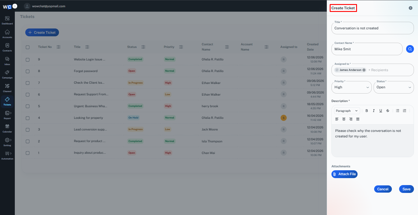
Task: Open the Priority dropdown showing High
Action: 351,87
